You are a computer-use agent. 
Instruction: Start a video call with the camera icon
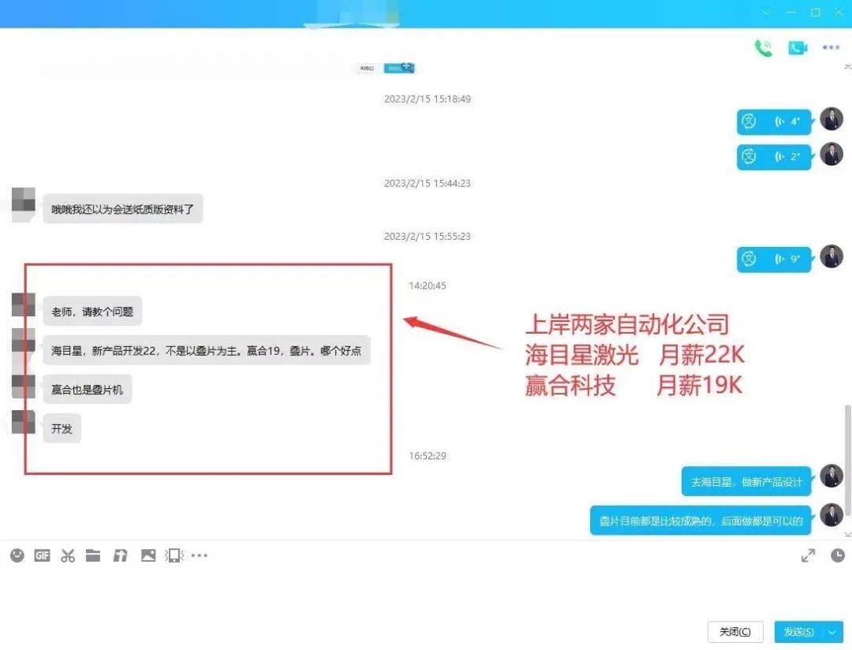click(798, 48)
